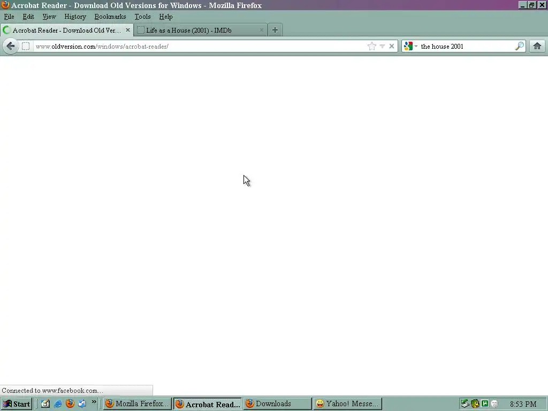548x411 pixels.
Task: Go back with the back arrow
Action: point(11,46)
